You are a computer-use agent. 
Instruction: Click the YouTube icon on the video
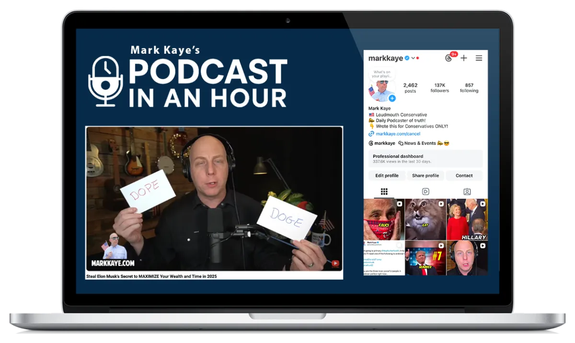point(335,263)
